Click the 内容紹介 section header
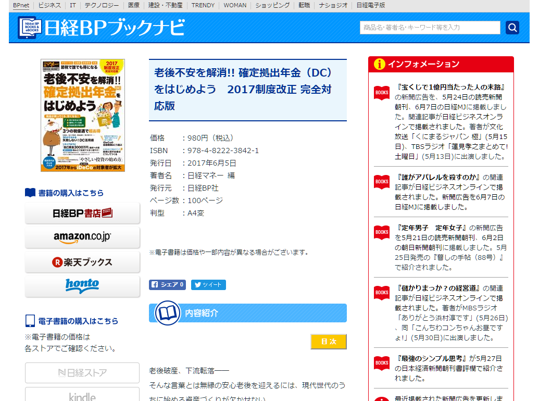Screen dimensions: 539x401 click(248, 313)
